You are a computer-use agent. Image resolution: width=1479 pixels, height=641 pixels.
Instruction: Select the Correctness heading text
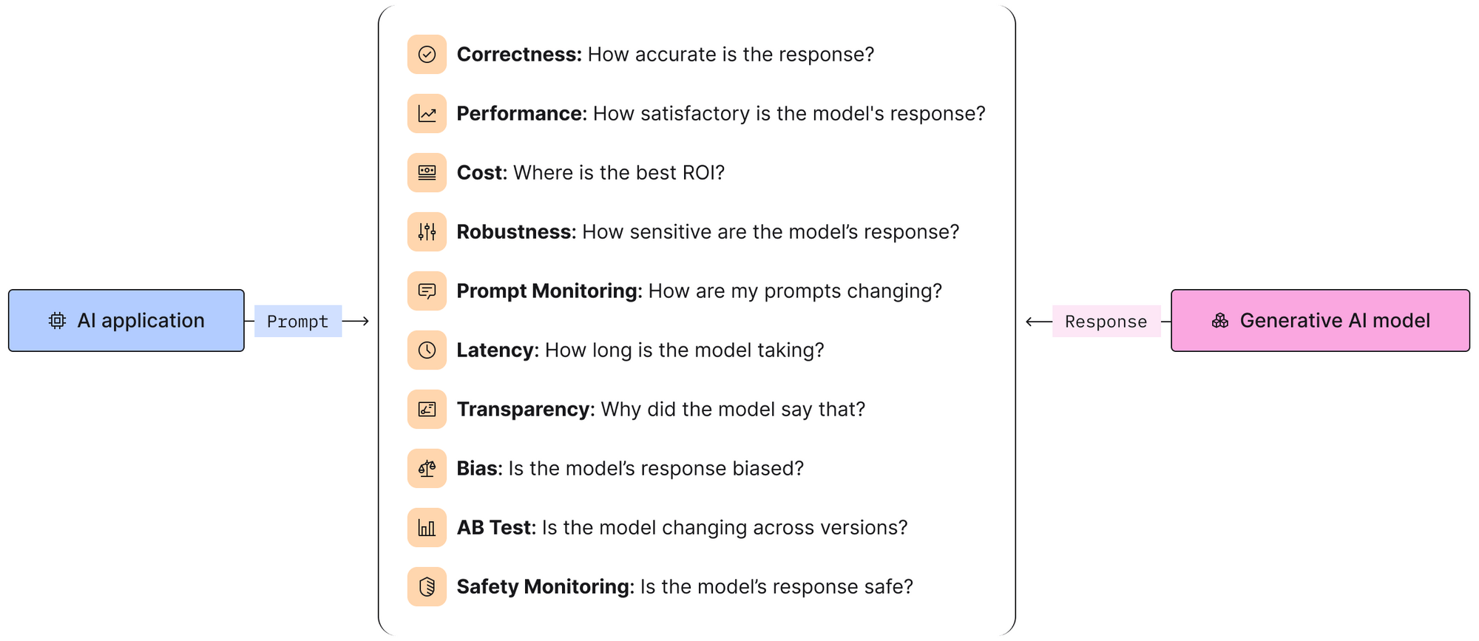pyautogui.click(x=519, y=55)
